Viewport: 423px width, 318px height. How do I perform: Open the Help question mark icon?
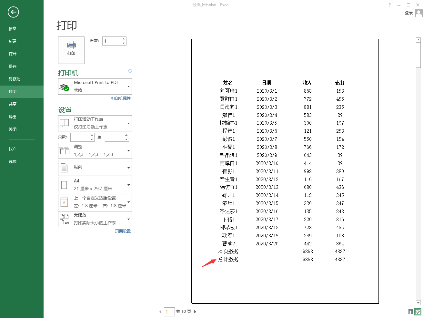390,5
